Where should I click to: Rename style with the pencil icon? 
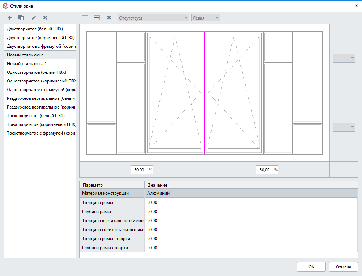pyautogui.click(x=34, y=18)
